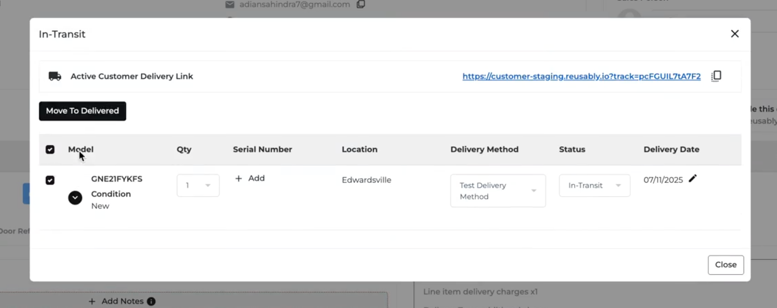The height and width of the screenshot is (308, 777).
Task: Open the customer-staging tracking link
Action: pos(582,76)
